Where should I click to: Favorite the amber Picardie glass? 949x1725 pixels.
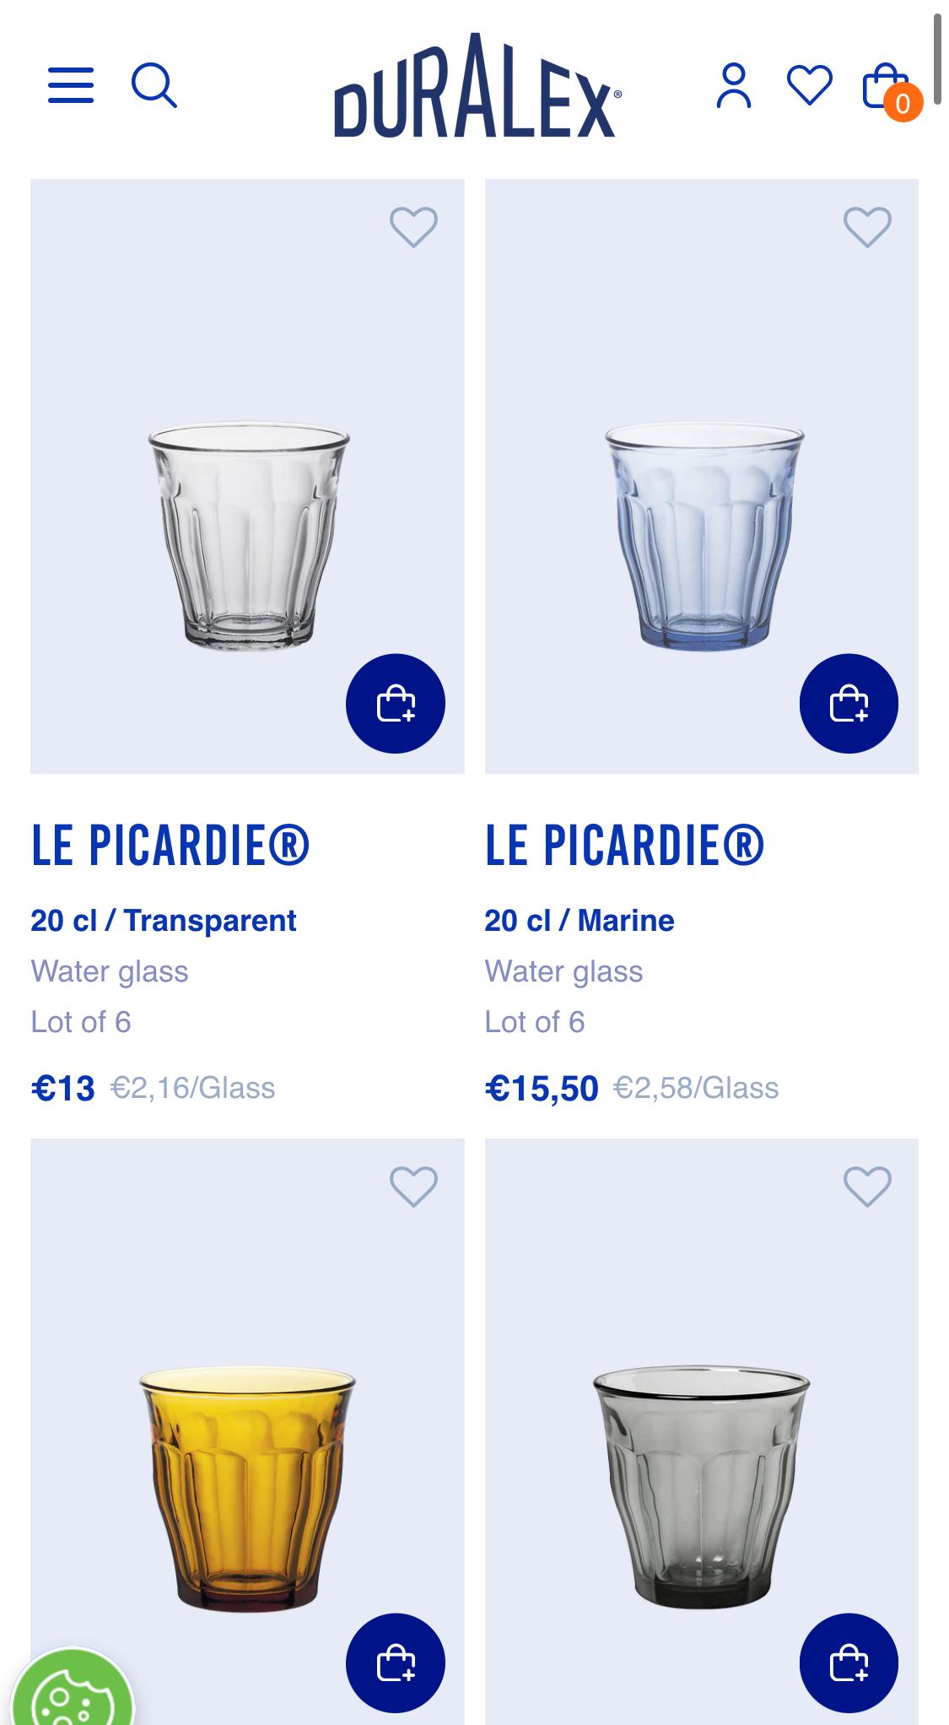(x=413, y=1187)
